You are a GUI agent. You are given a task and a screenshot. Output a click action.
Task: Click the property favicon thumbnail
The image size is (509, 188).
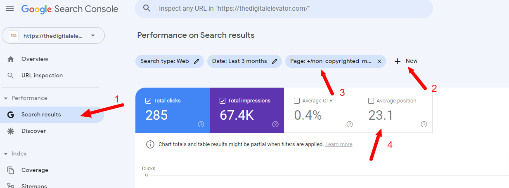(14, 35)
